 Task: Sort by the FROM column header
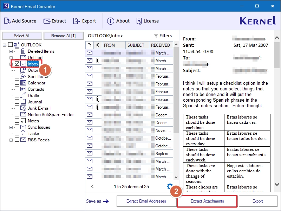point(113,45)
